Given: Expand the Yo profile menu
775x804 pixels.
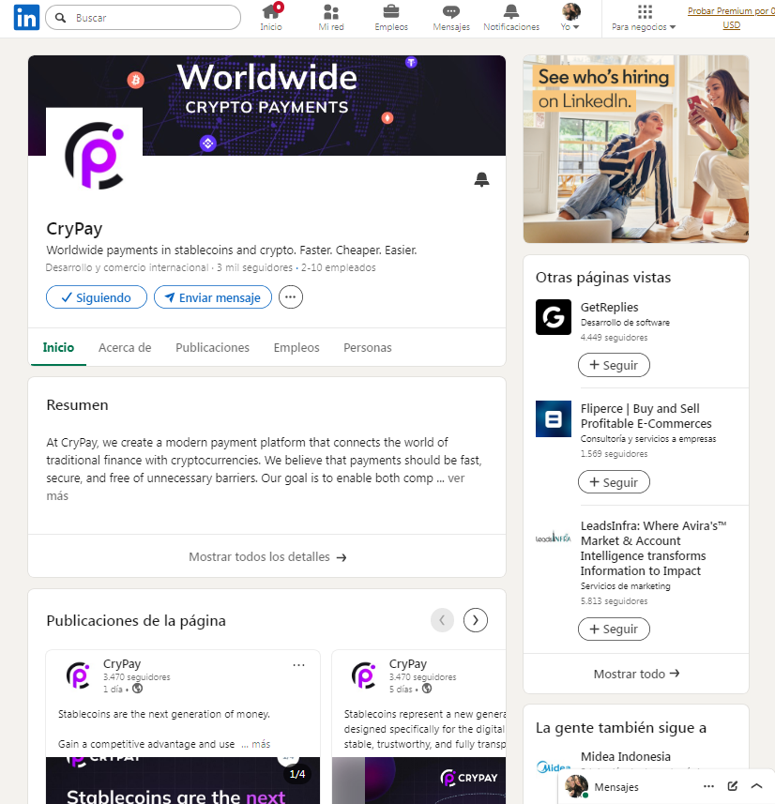Looking at the screenshot, I should [570, 18].
